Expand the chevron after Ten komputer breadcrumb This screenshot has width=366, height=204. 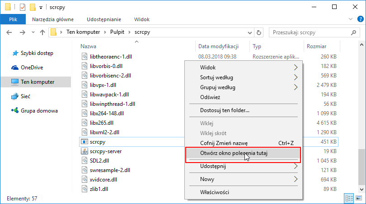point(105,32)
